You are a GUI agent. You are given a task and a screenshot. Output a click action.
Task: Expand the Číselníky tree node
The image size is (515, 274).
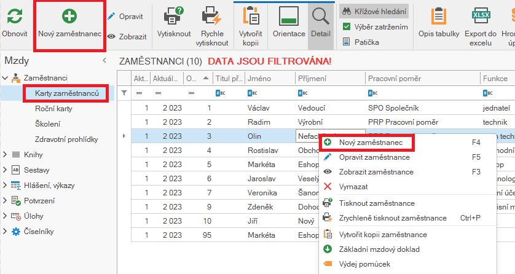5,232
